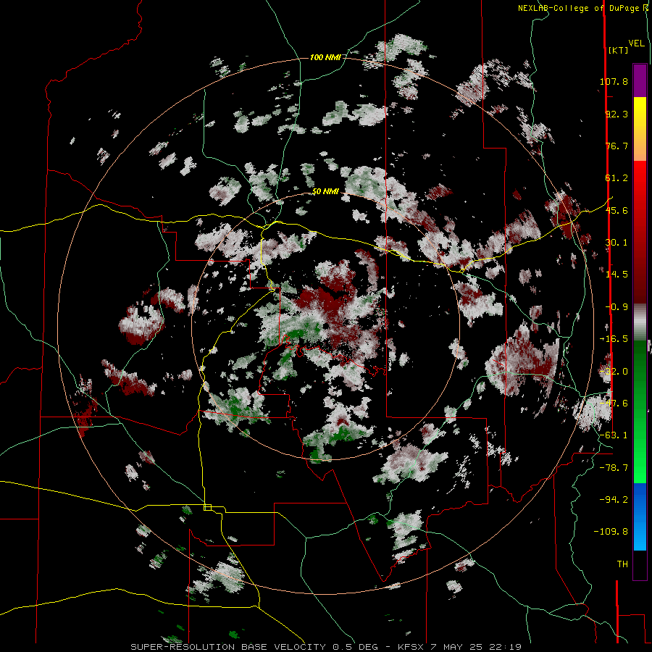This screenshot has width=652, height=652.
Task: Click the -16.5 legend value
Action: point(614,339)
